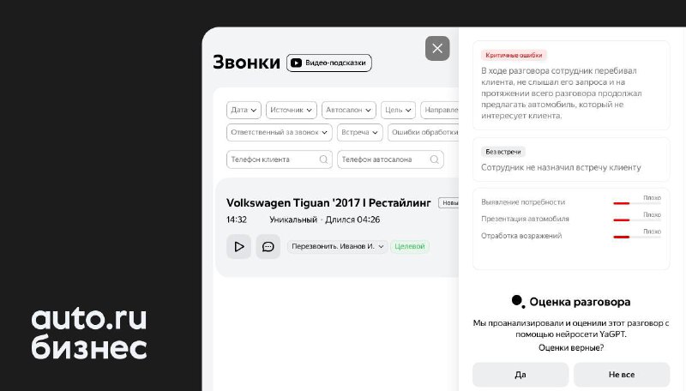Confirm ratings with the Да button

click(x=521, y=375)
